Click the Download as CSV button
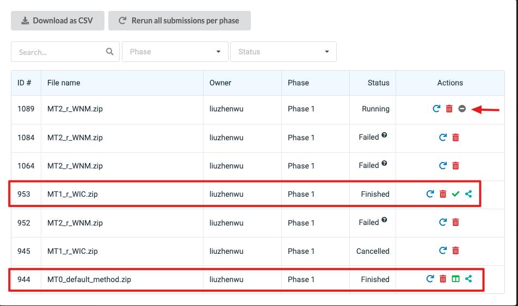518x306 pixels. tap(57, 21)
